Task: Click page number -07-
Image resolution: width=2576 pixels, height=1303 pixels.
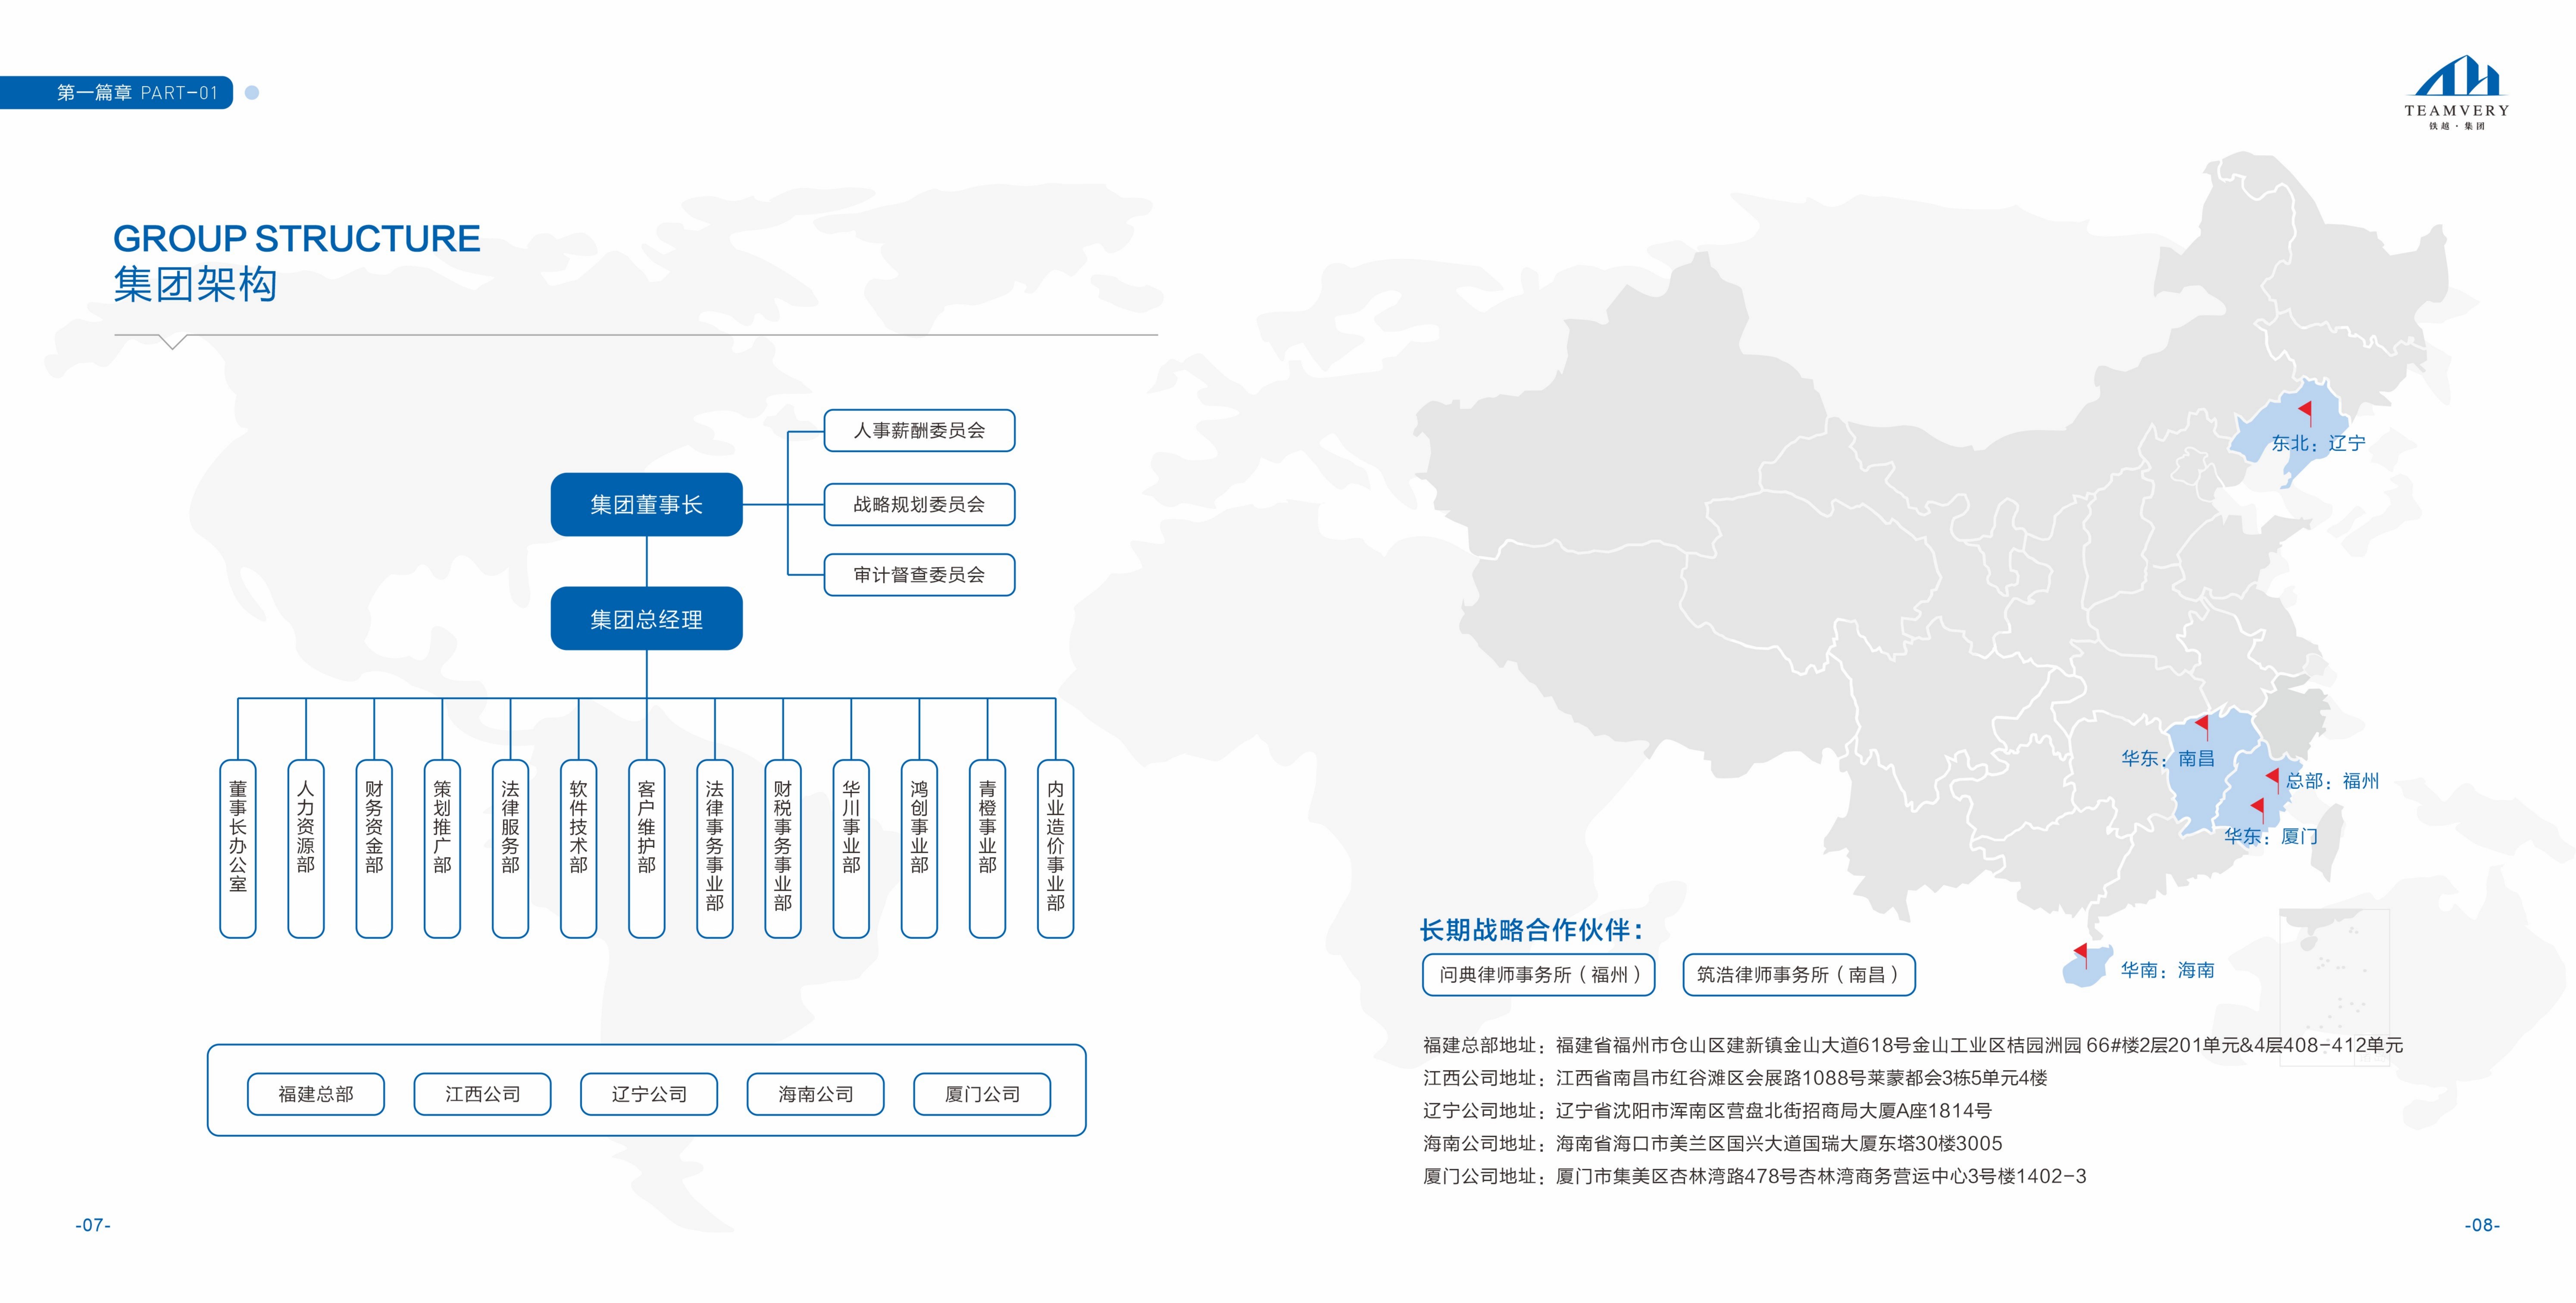Action: (x=93, y=1225)
